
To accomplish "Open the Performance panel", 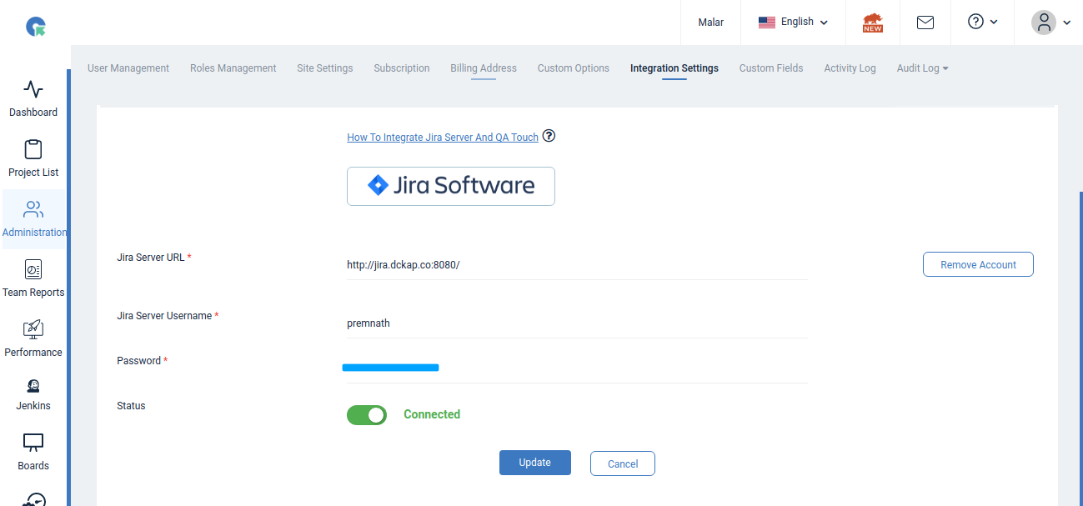I will [33, 336].
